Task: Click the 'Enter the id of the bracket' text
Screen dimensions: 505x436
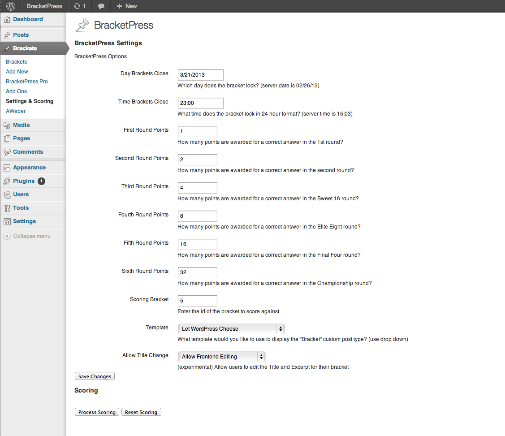Action: click(229, 311)
